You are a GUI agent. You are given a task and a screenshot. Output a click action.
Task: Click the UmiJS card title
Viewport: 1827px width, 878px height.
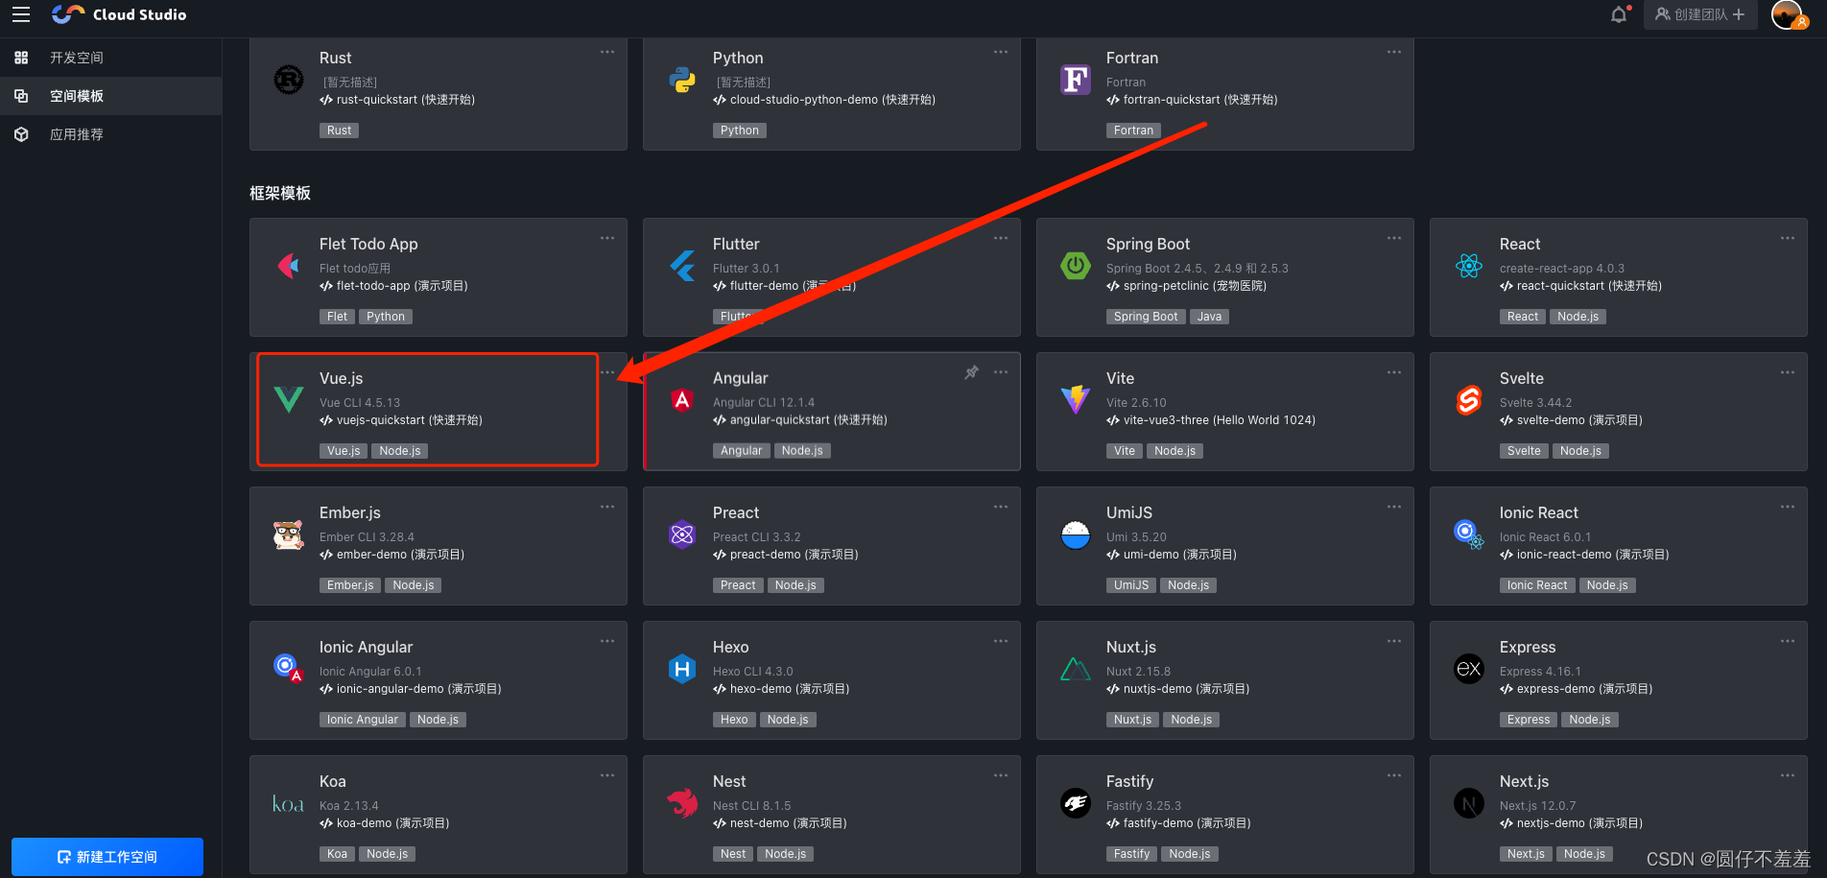[x=1129, y=512]
